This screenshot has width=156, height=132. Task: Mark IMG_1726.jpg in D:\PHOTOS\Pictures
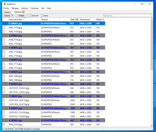[4, 52]
